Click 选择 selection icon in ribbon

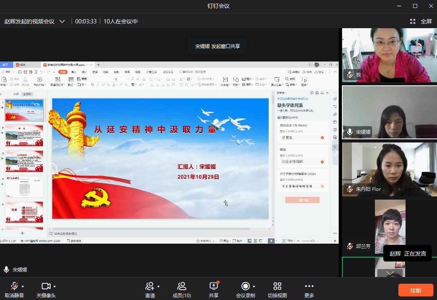[304, 80]
